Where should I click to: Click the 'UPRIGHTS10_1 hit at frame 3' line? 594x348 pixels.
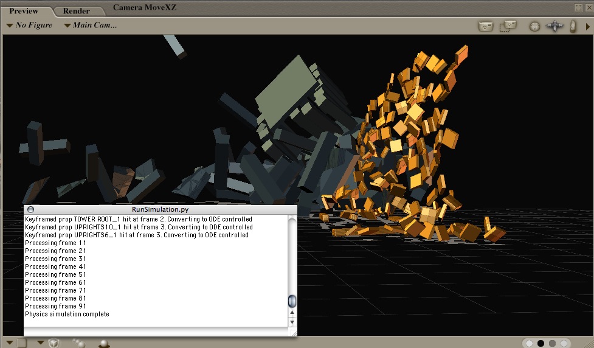click(x=139, y=227)
